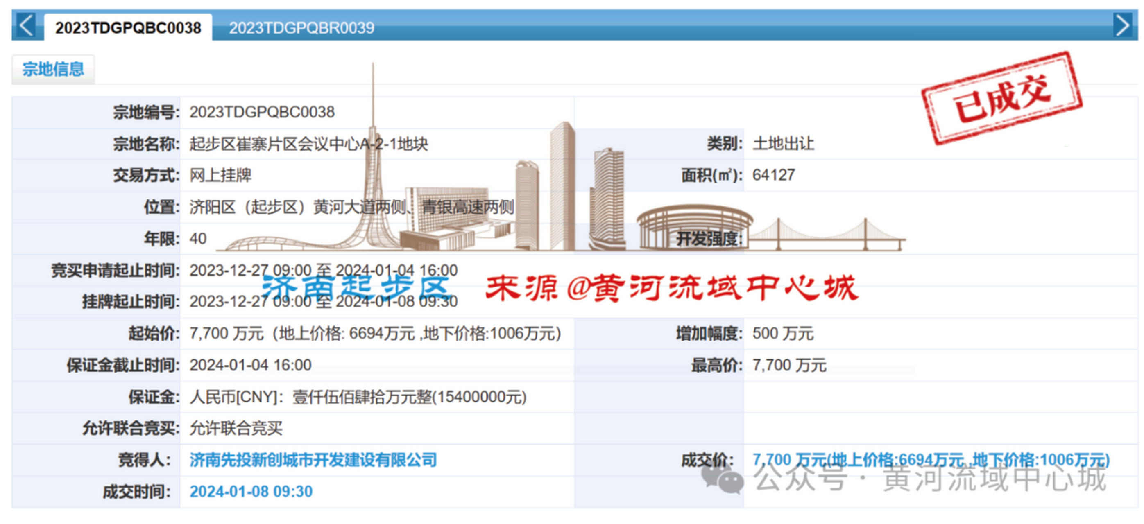This screenshot has width=1144, height=524.
Task: Select parcel number value 2023TDGPQBC0038 in table
Action: 262,112
